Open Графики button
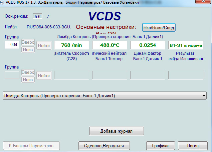This screenshot has width=212, height=152. pos(161,146)
